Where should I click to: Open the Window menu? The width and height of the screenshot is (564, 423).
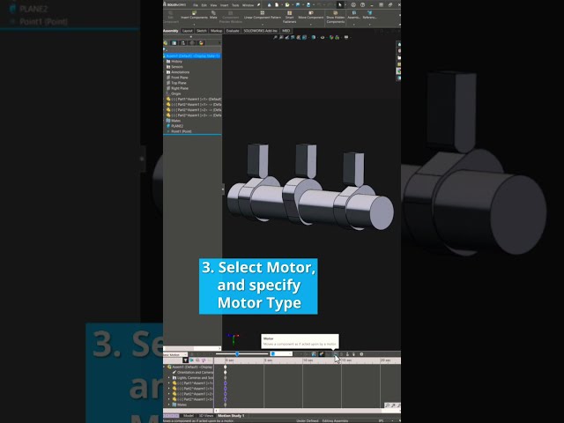pyautogui.click(x=249, y=5)
